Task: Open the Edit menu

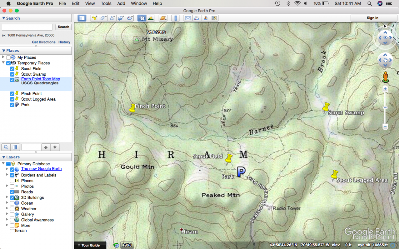Action: coord(75,3)
